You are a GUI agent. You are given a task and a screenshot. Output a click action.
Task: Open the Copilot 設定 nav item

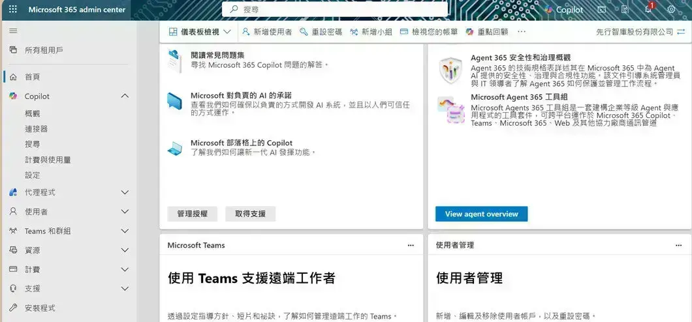pyautogui.click(x=32, y=175)
